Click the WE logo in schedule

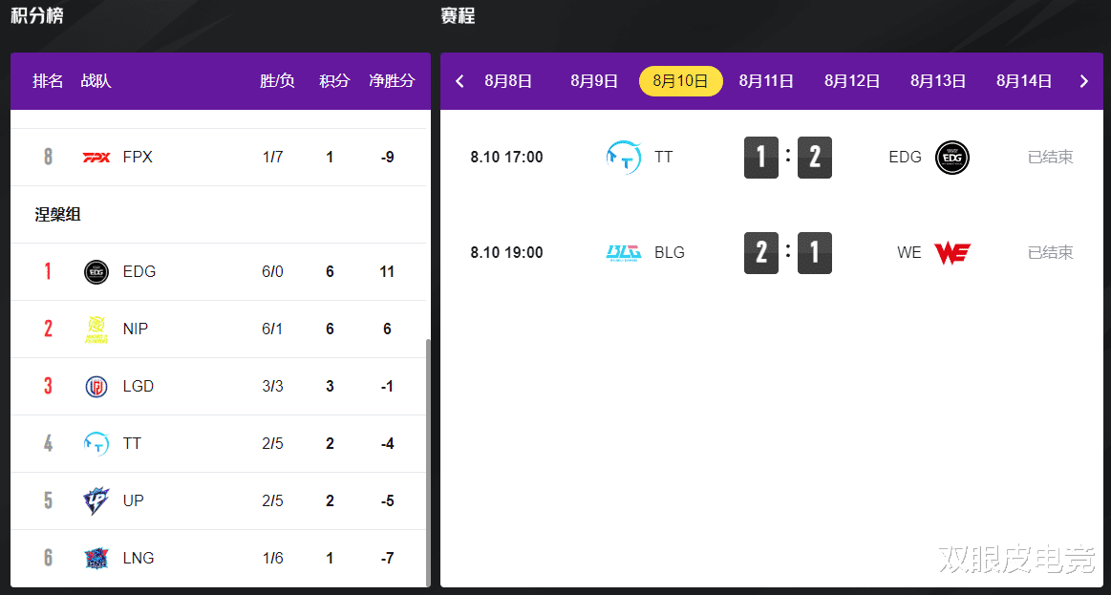click(x=951, y=253)
